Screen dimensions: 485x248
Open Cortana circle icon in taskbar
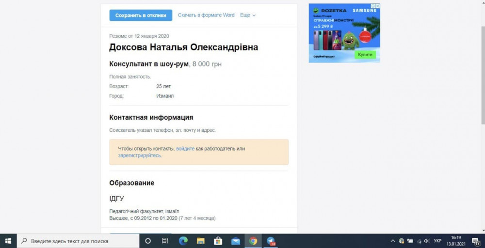[x=148, y=241]
